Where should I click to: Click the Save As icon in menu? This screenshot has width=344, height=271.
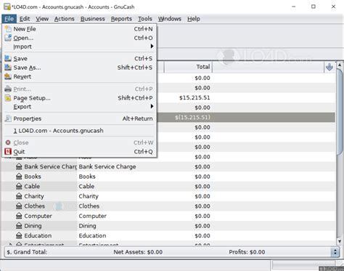pos(8,68)
